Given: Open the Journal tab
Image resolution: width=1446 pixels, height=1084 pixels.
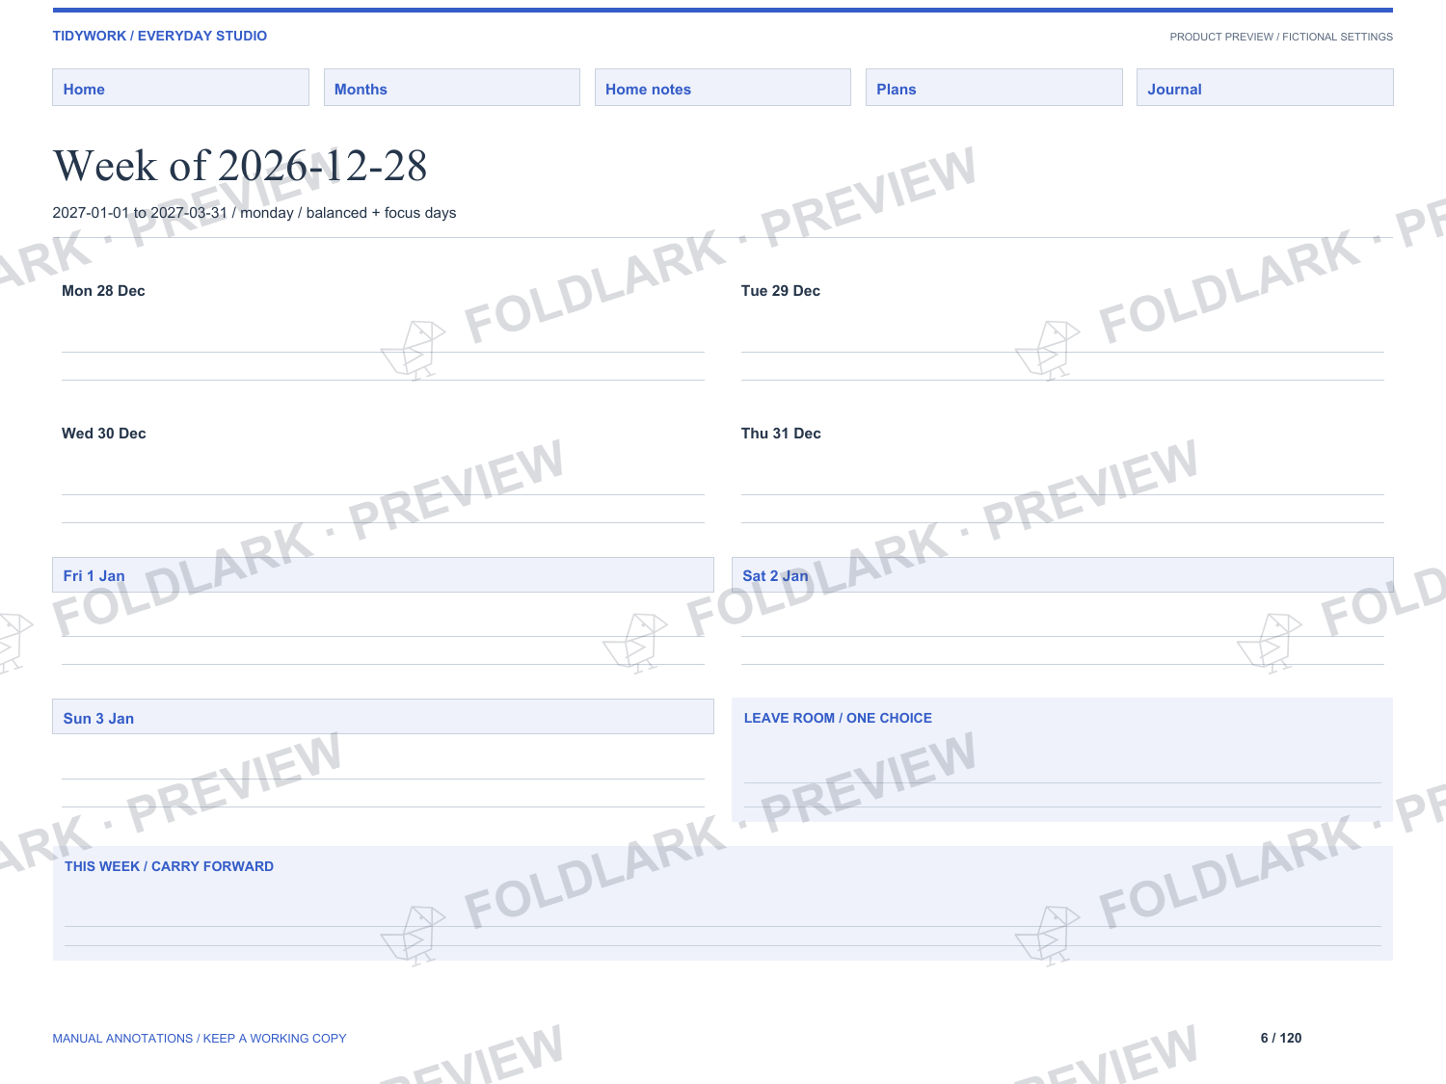Looking at the screenshot, I should (x=1265, y=88).
